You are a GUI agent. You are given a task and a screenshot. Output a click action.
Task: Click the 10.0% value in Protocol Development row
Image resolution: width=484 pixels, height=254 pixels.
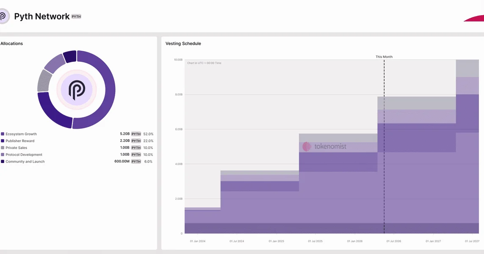click(148, 155)
